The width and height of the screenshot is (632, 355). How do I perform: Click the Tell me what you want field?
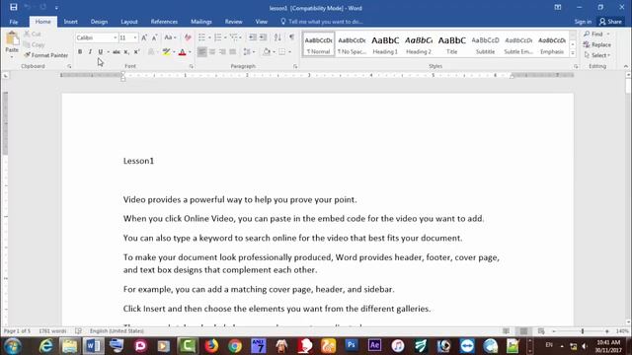322,22
